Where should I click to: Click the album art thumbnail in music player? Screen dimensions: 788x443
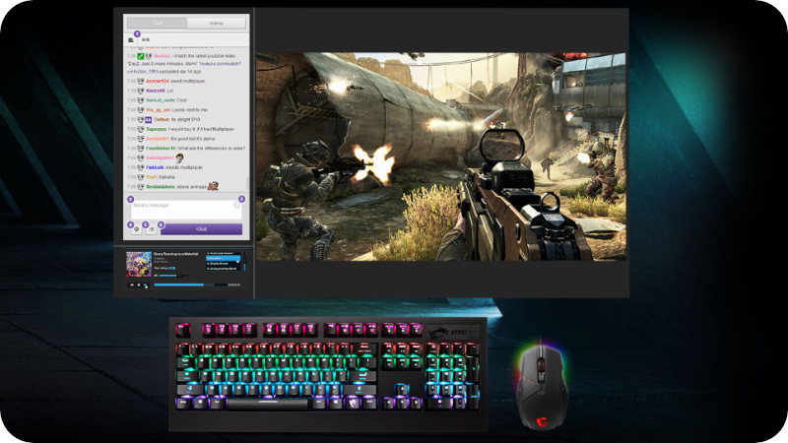point(139,265)
